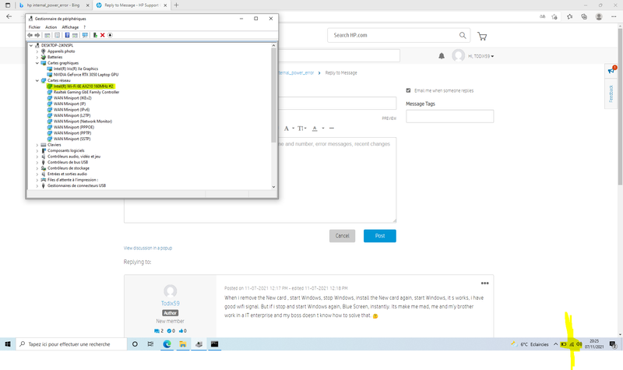The height and width of the screenshot is (370, 623).
Task: Open Microsoft Edge from the taskbar
Action: (x=167, y=344)
